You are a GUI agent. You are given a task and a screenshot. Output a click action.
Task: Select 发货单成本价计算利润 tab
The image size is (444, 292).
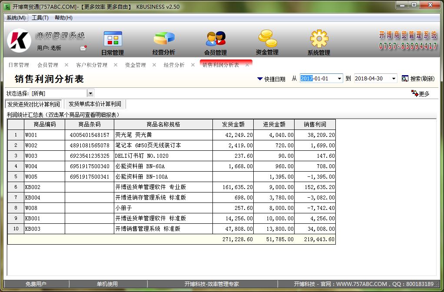pyautogui.click(x=95, y=104)
